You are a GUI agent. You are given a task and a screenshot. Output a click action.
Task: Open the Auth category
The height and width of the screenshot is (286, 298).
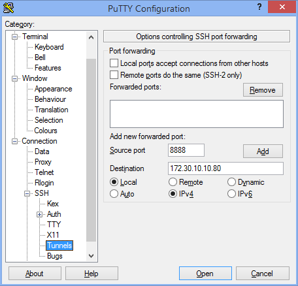tap(54, 214)
